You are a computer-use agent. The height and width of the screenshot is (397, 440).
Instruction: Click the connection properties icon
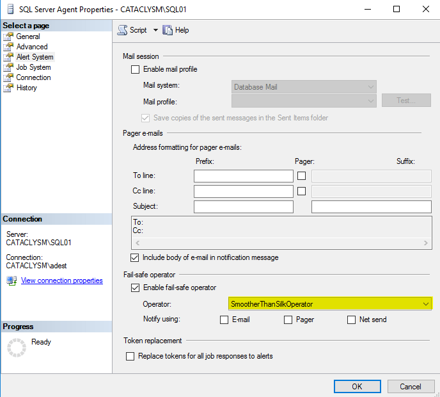[12, 280]
